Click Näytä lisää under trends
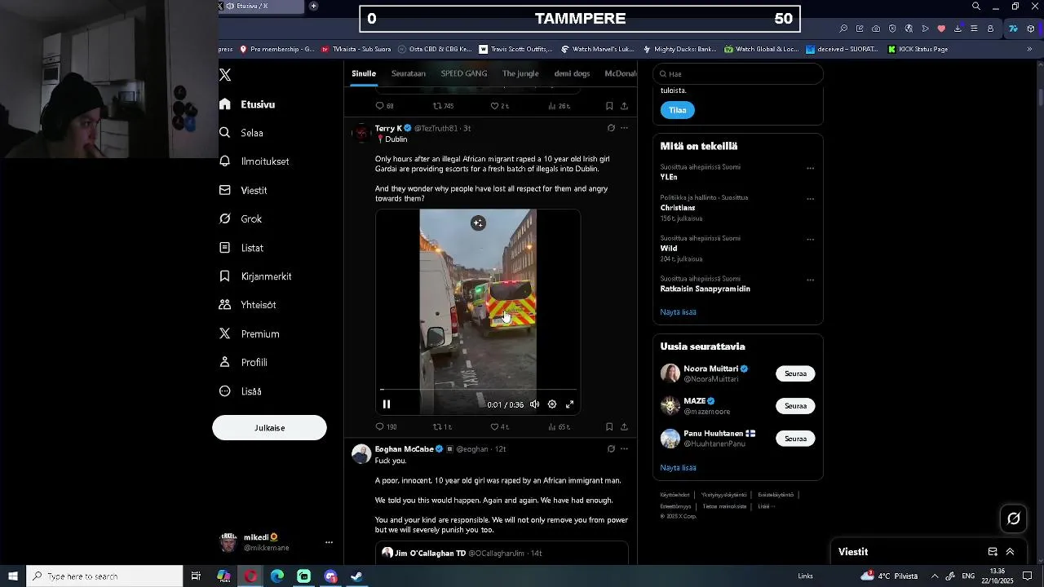Viewport: 1044px width, 587px height. click(678, 312)
